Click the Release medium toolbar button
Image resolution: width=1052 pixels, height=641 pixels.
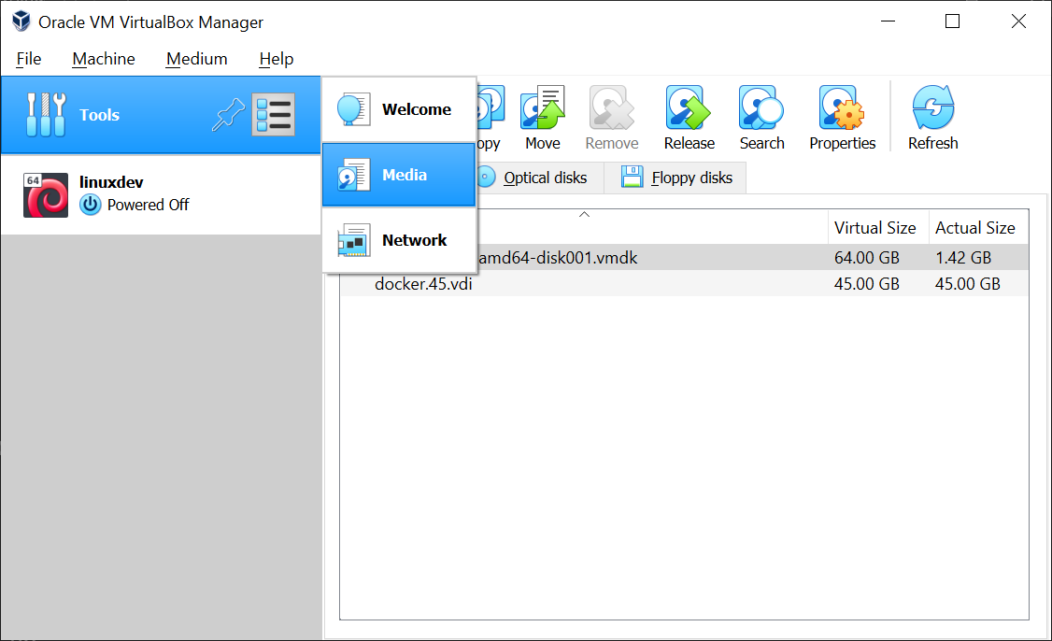[689, 118]
